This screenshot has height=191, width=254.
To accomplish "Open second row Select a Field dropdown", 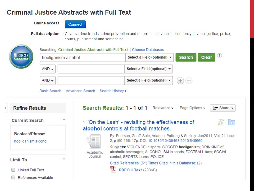I will [148, 69].
